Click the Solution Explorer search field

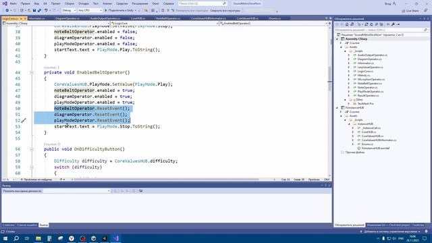[x=381, y=30]
